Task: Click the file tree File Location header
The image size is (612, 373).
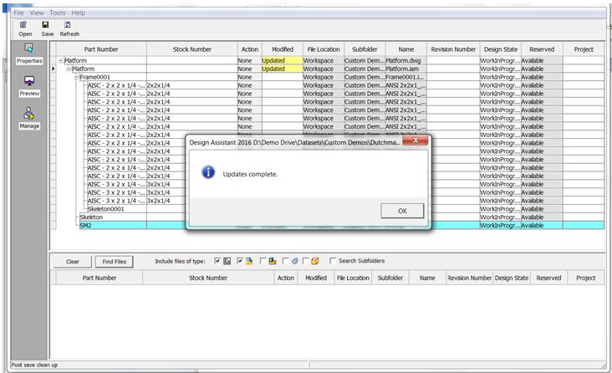Action: (324, 49)
